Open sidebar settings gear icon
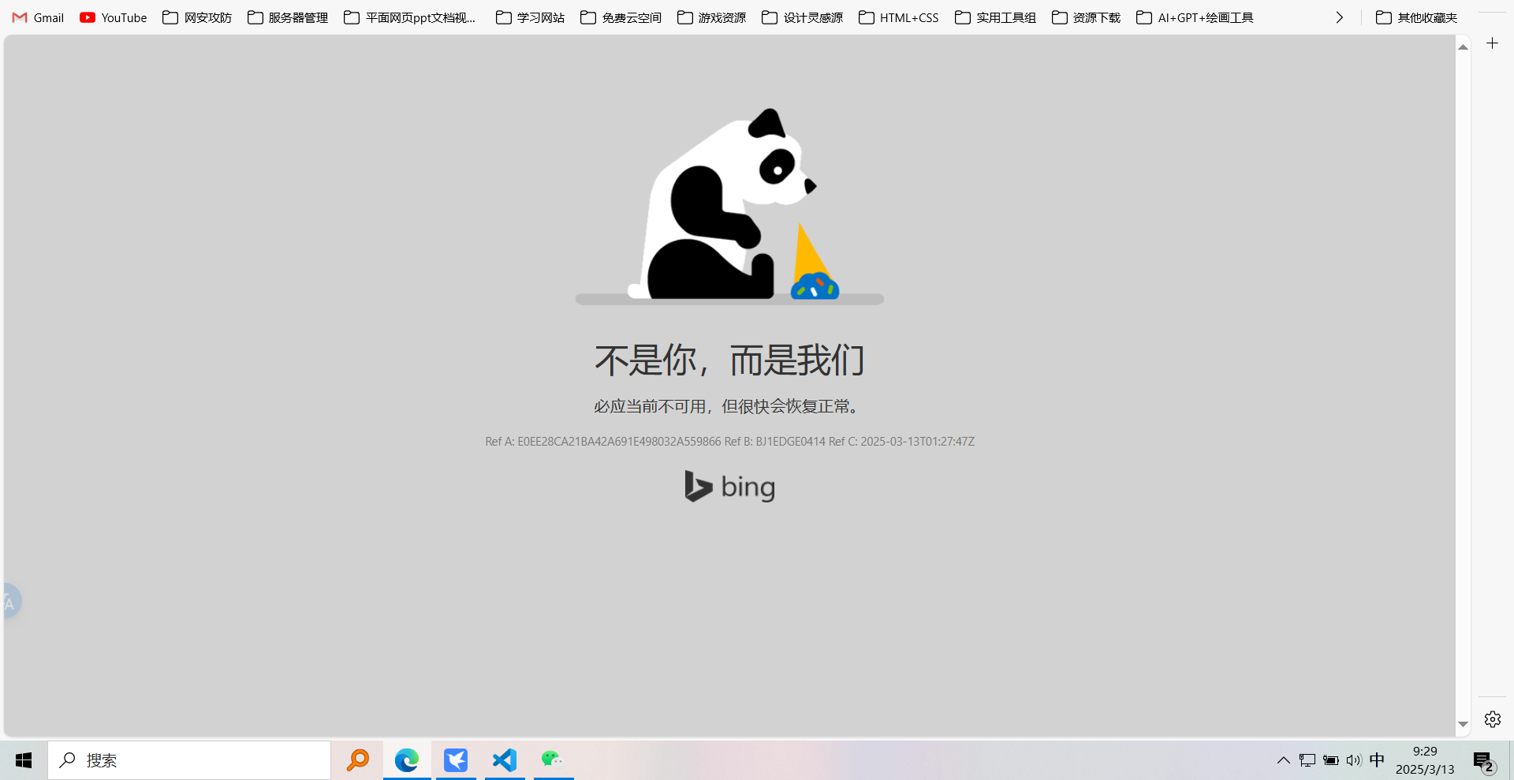 pyautogui.click(x=1492, y=719)
